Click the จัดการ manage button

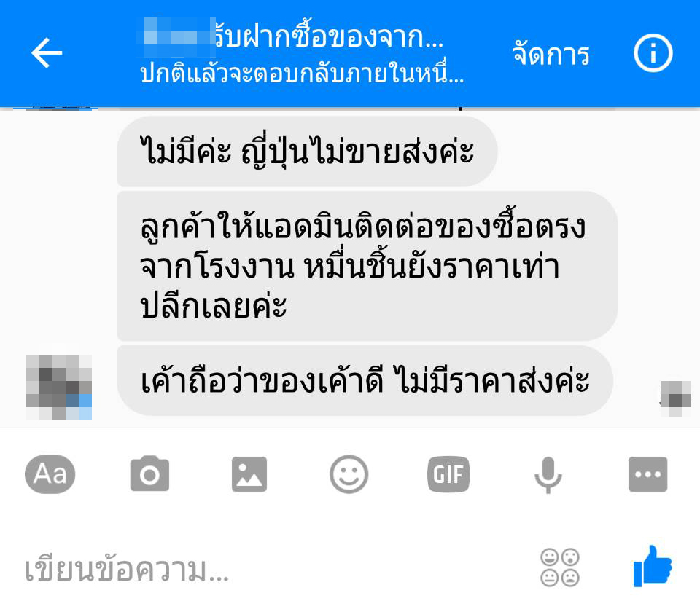click(551, 53)
